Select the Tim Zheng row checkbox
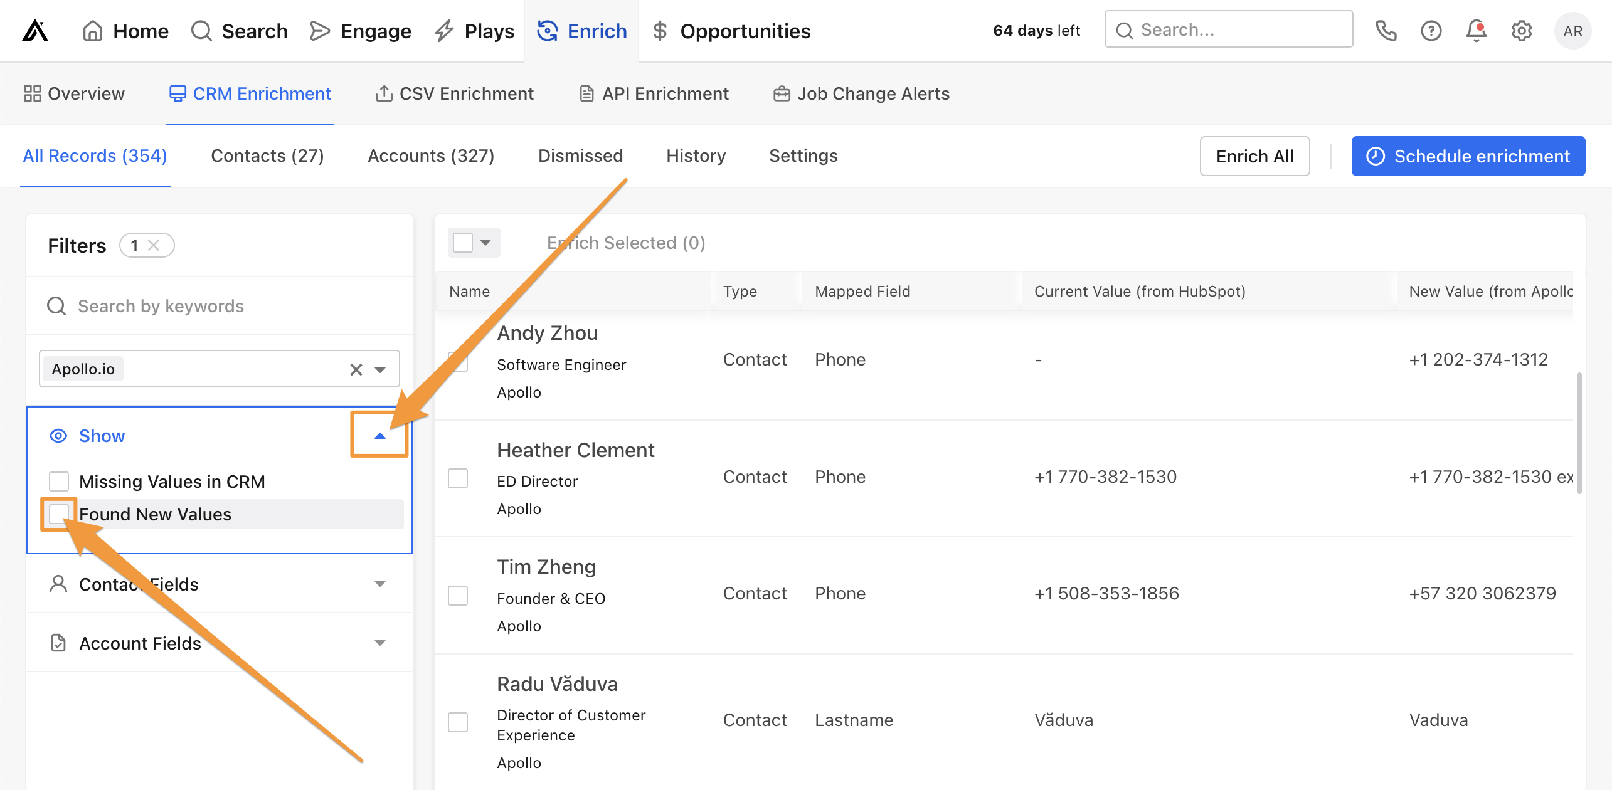1612x790 pixels. (458, 596)
